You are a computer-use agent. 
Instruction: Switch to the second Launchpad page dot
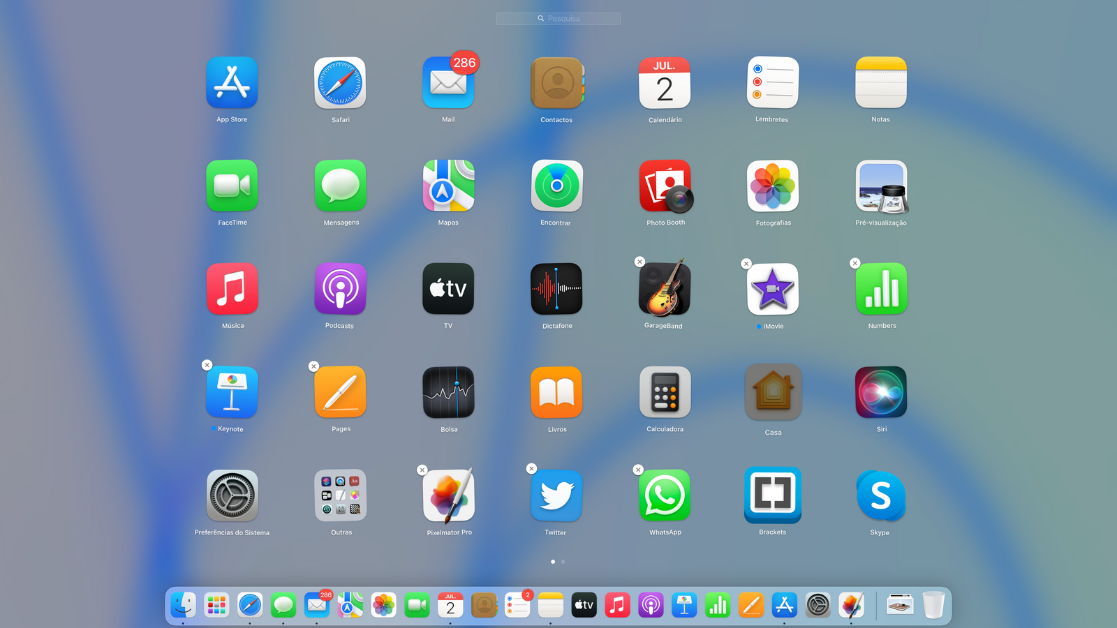[563, 562]
